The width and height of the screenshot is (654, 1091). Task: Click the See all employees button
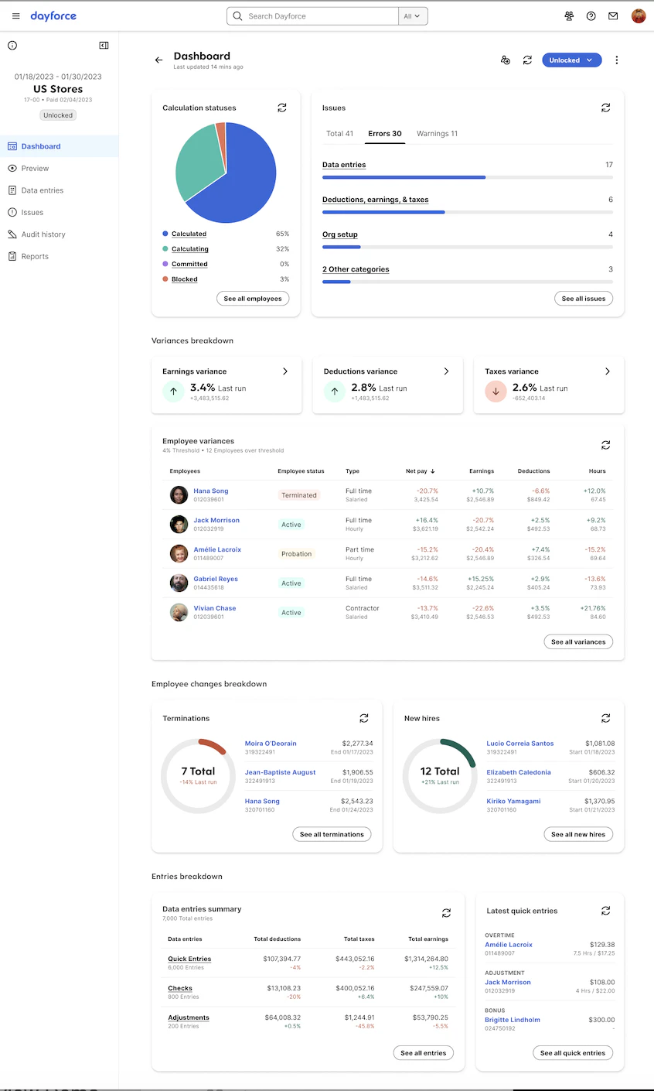[x=253, y=299]
